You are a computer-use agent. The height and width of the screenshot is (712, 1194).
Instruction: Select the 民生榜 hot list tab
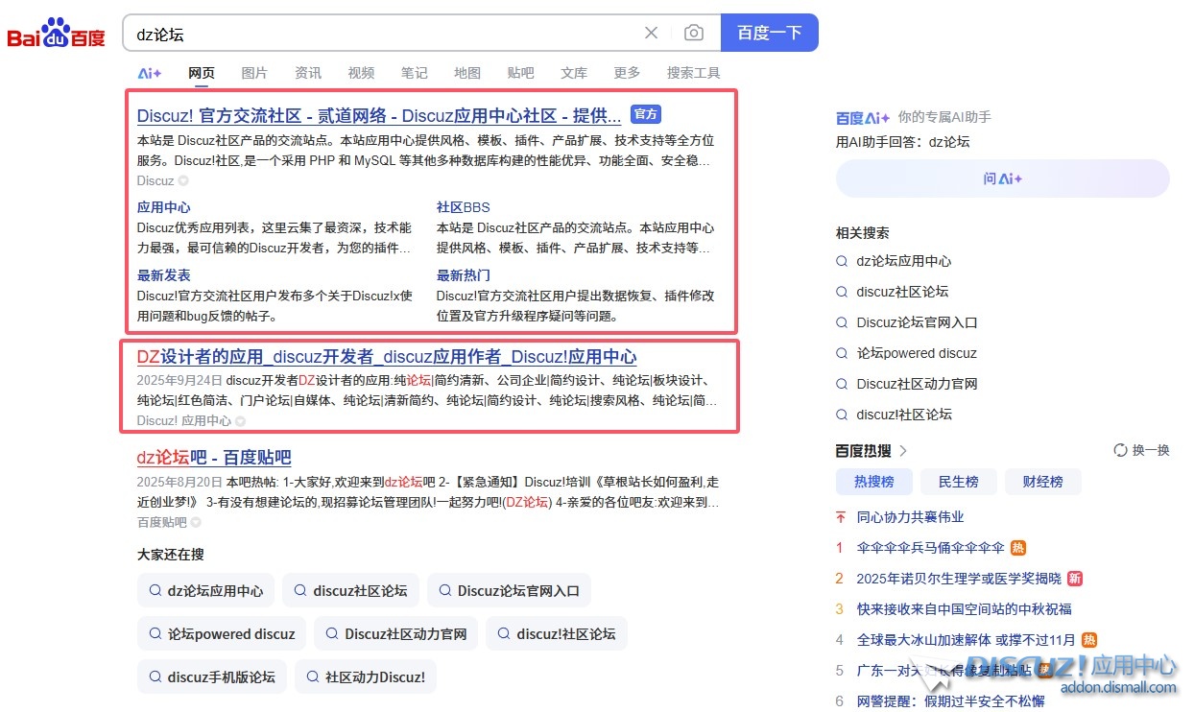(x=958, y=482)
